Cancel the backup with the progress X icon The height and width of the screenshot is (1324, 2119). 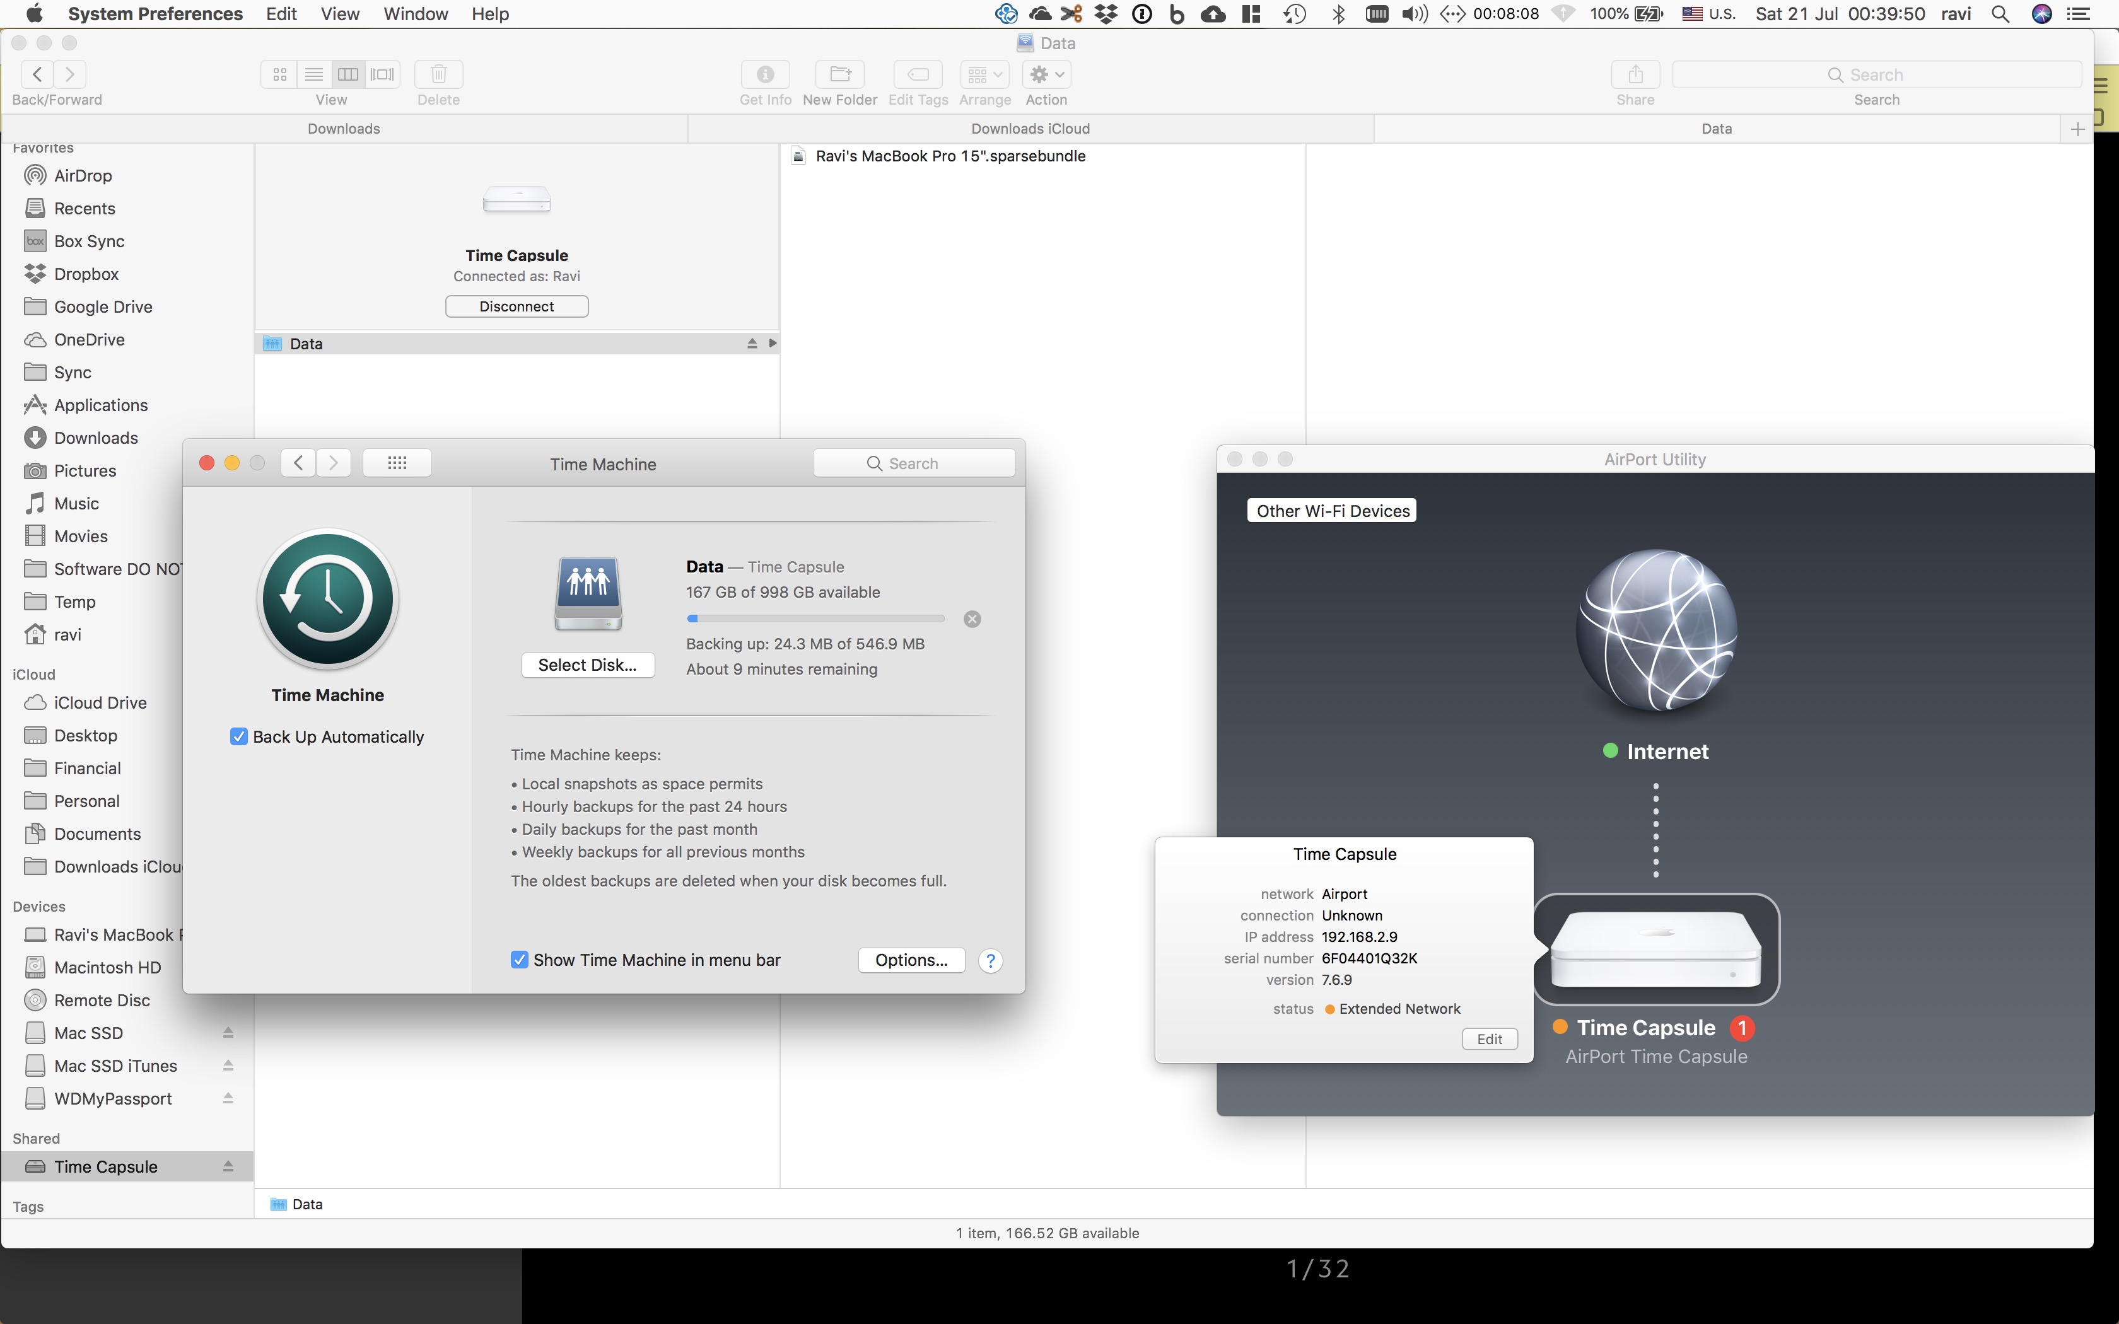coord(972,619)
